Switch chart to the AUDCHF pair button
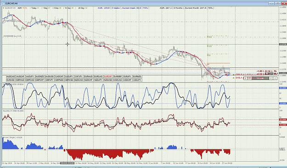This screenshot has height=168, width=287. (21, 76)
